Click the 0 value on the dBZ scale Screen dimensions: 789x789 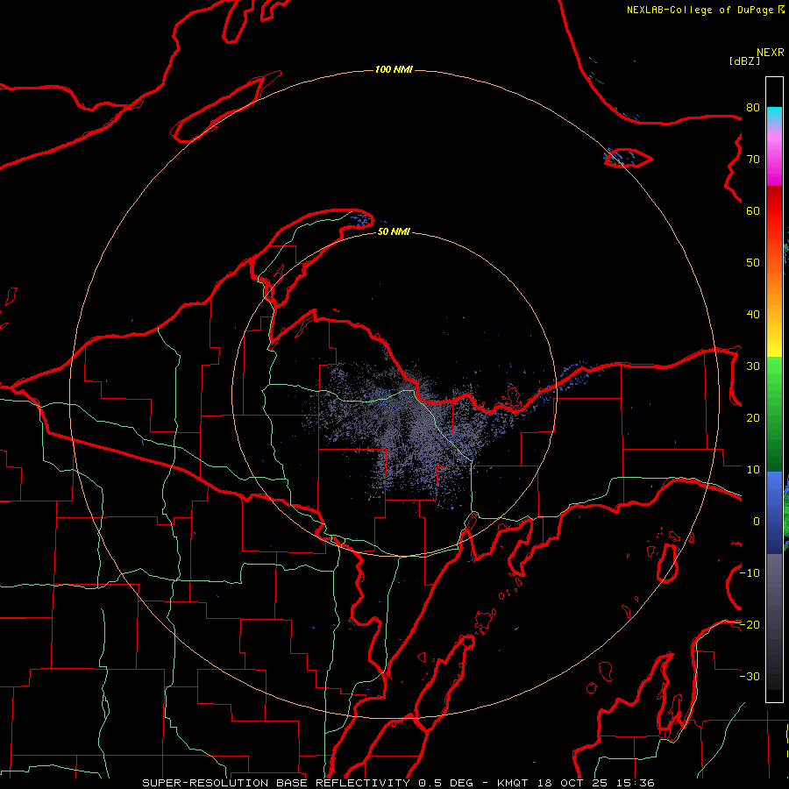point(757,522)
